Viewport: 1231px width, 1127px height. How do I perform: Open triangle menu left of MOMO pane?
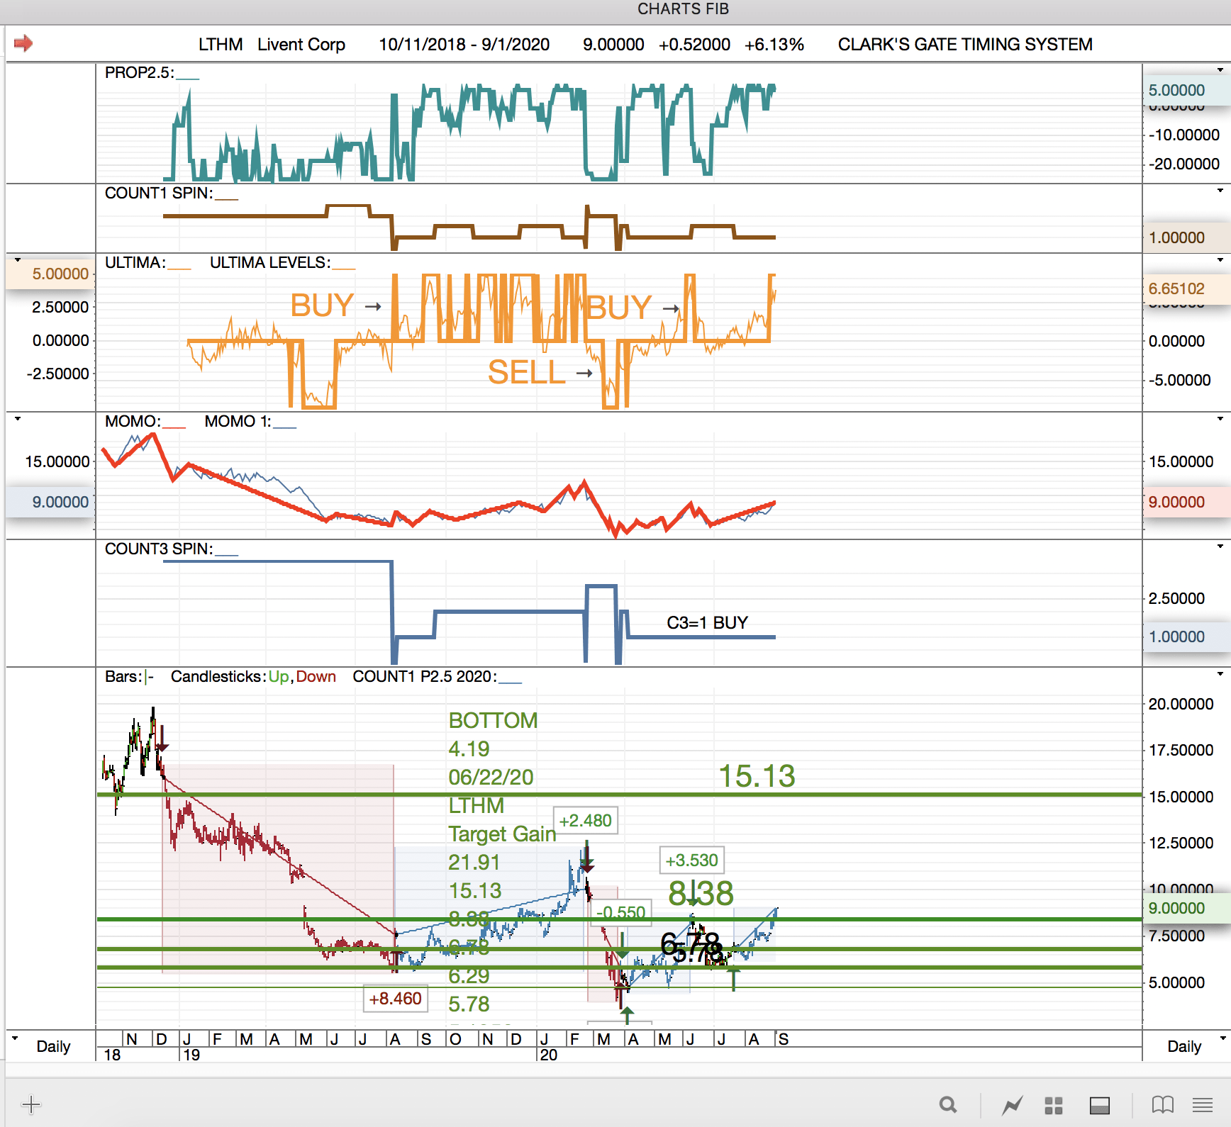[x=18, y=419]
